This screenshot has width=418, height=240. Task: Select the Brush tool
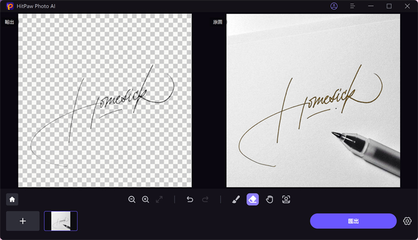[236, 199]
